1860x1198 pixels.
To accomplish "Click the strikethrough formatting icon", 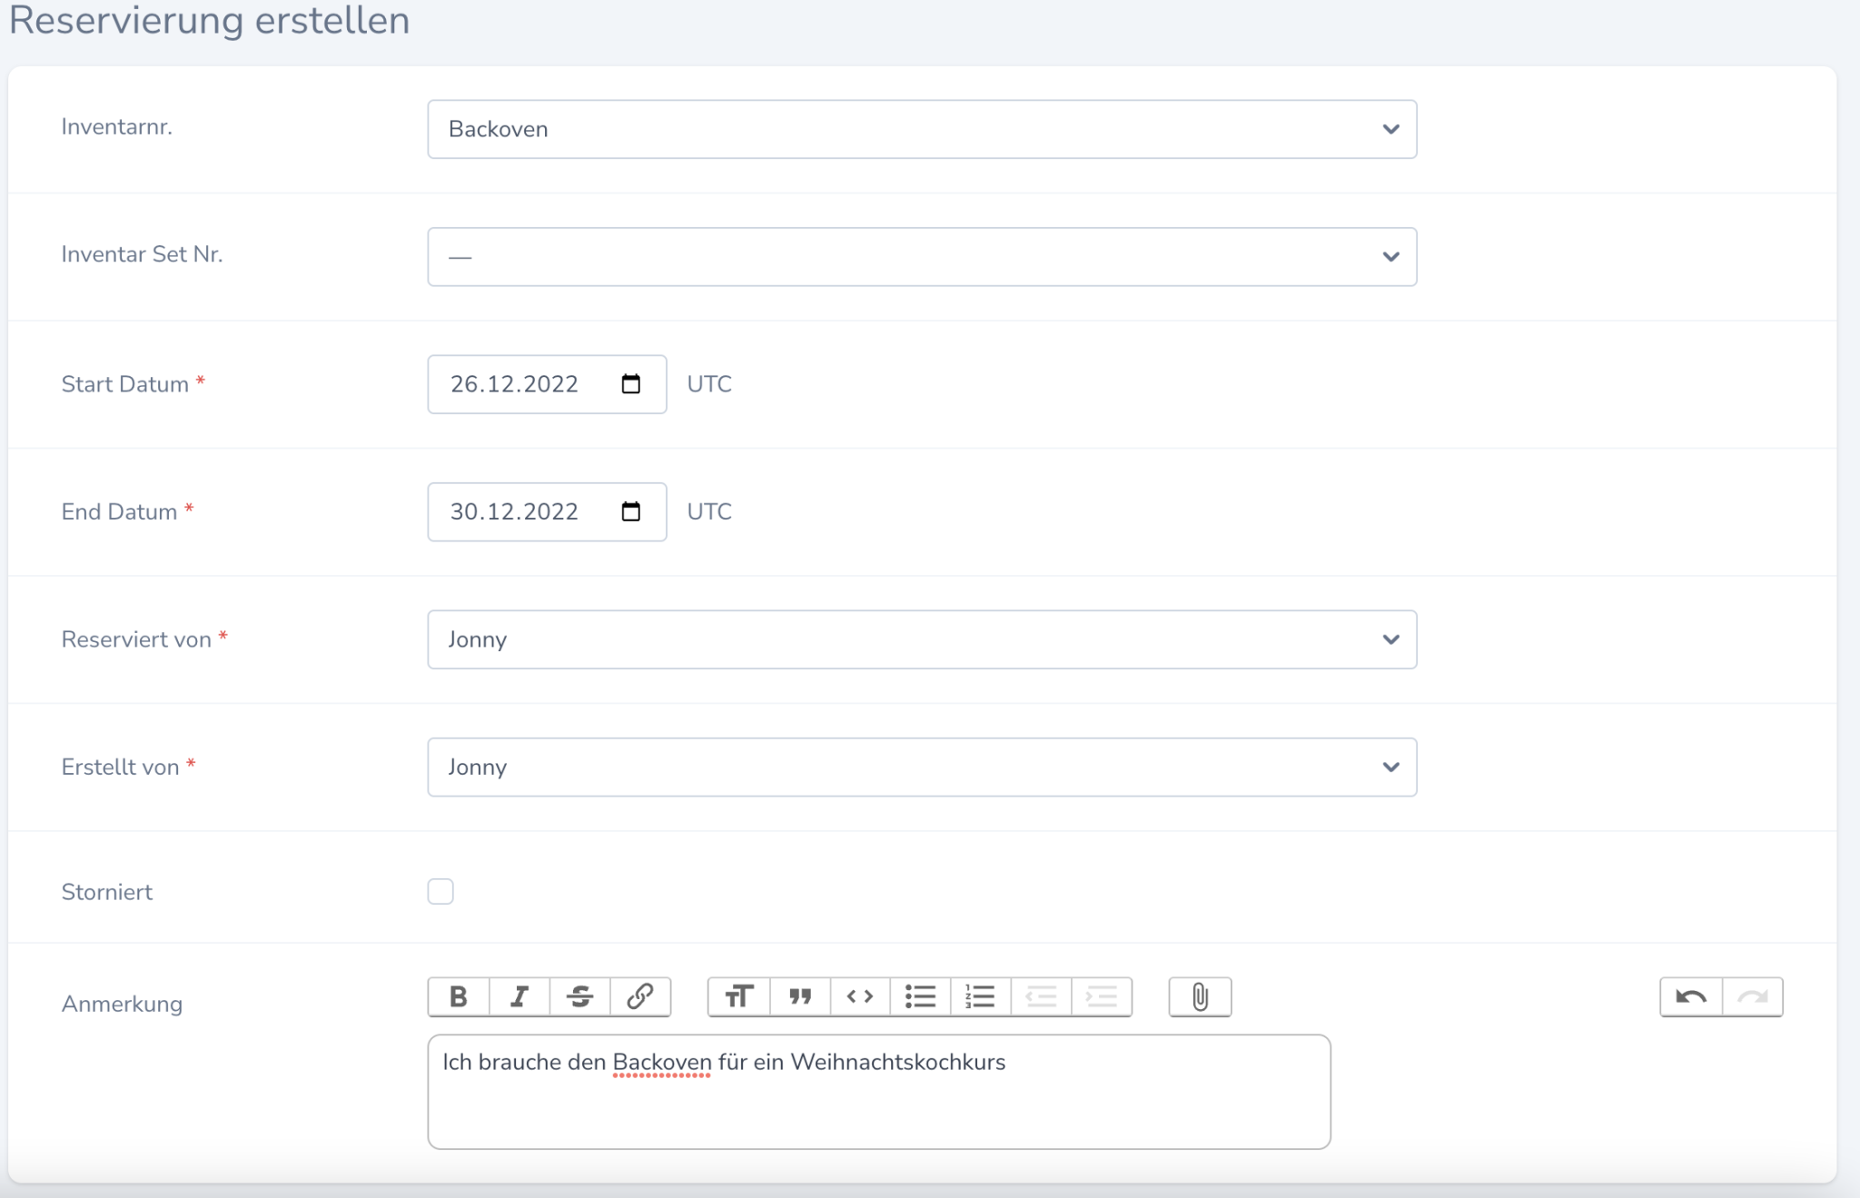I will [580, 997].
